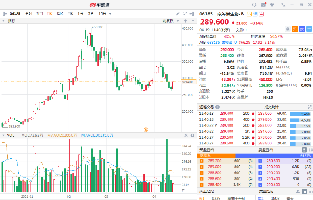
Task: Switch broker queue to grid view
Action: tap(310, 191)
